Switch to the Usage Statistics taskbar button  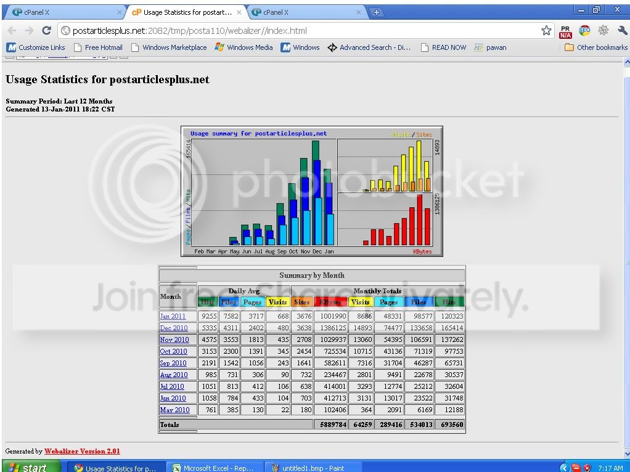coord(116,468)
